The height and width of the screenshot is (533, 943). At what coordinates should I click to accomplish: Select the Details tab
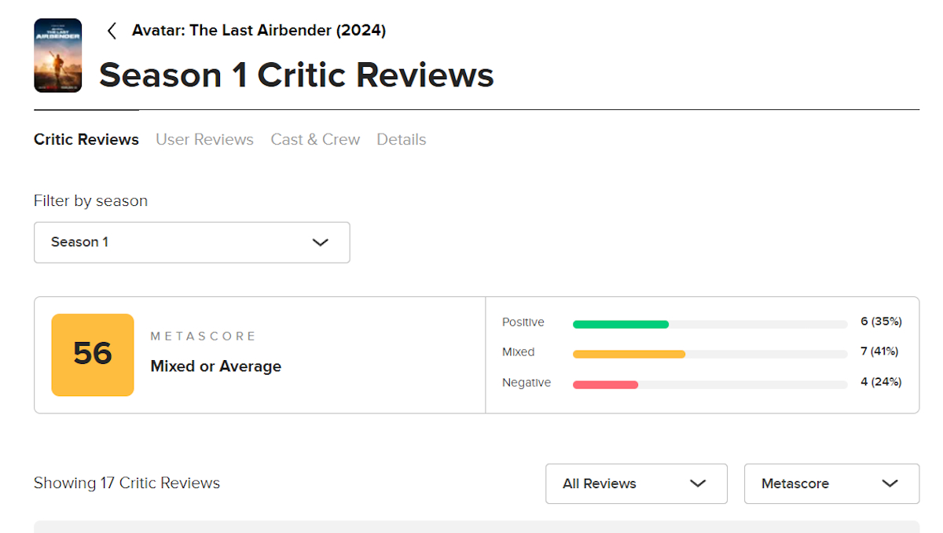click(x=401, y=139)
